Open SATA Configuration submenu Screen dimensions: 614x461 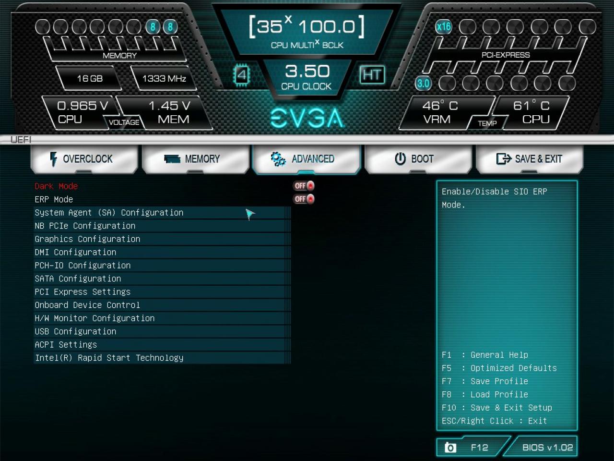[162, 279]
